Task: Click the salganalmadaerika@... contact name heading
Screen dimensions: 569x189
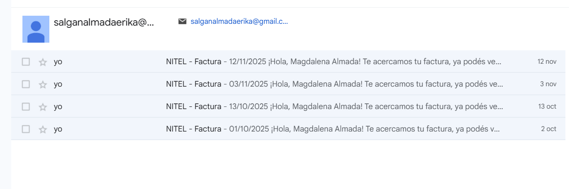Action: [x=104, y=23]
